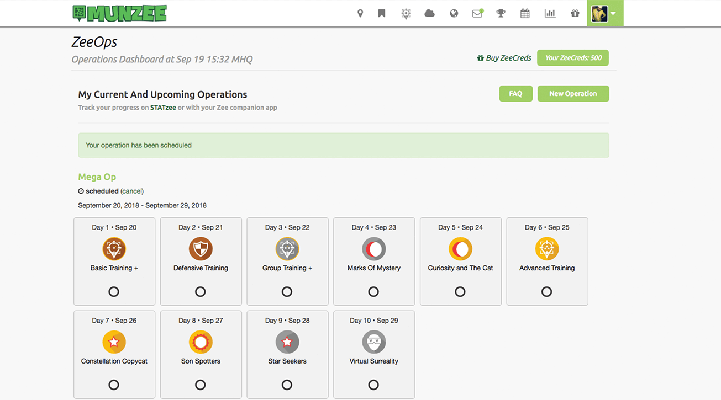
Task: Click the Star Seekers badge icon
Action: click(x=287, y=342)
